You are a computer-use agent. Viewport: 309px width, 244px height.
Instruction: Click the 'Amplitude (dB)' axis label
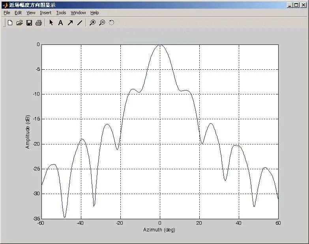click(28, 132)
